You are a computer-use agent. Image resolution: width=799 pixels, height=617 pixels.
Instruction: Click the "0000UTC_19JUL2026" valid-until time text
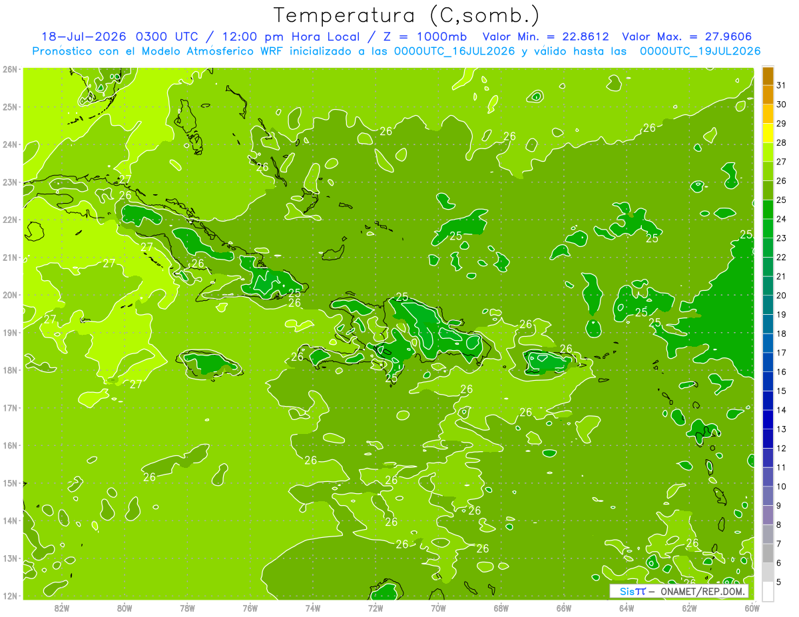[700, 51]
